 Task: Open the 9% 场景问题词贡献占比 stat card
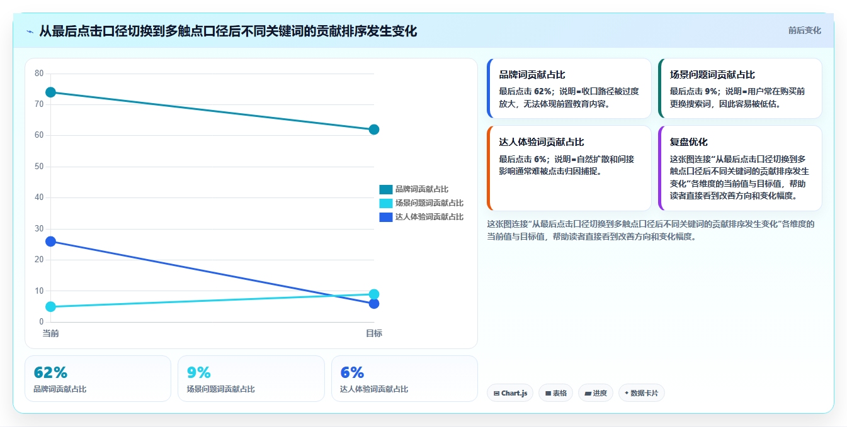(x=251, y=379)
